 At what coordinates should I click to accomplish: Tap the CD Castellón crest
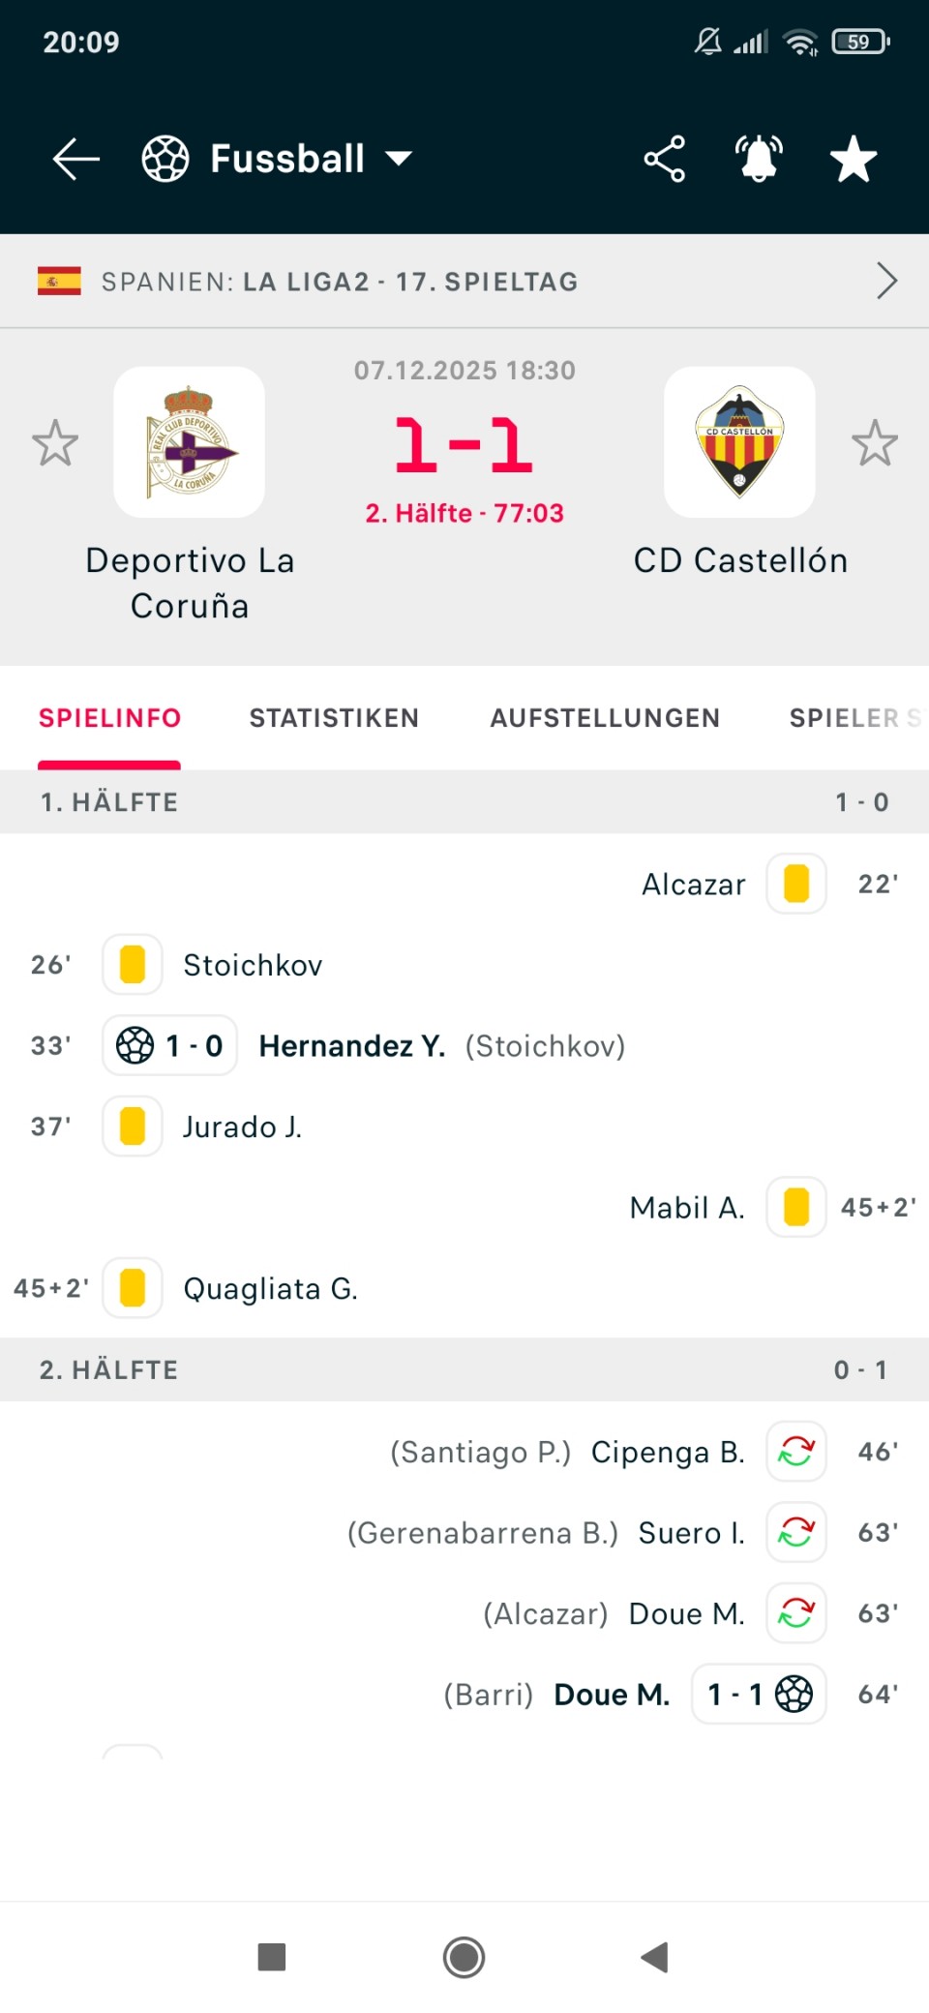[739, 442]
